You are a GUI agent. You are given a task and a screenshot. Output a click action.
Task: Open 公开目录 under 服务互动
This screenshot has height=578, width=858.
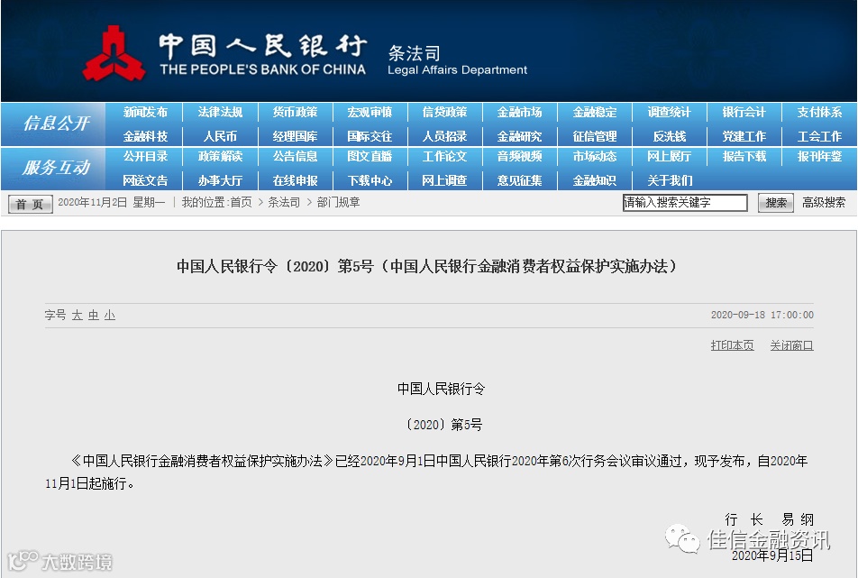(x=145, y=157)
